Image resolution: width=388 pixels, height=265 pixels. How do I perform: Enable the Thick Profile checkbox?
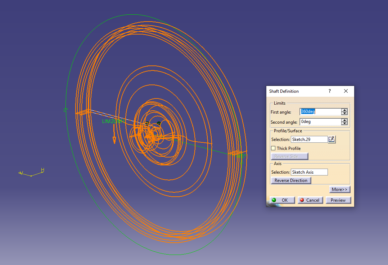(x=274, y=148)
